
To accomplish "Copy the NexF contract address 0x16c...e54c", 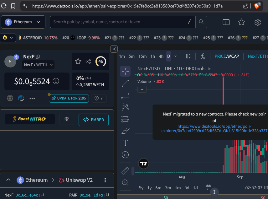I will point(42,195).
